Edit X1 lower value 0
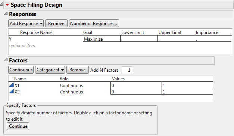This screenshot has width=234, height=136. [136, 85]
